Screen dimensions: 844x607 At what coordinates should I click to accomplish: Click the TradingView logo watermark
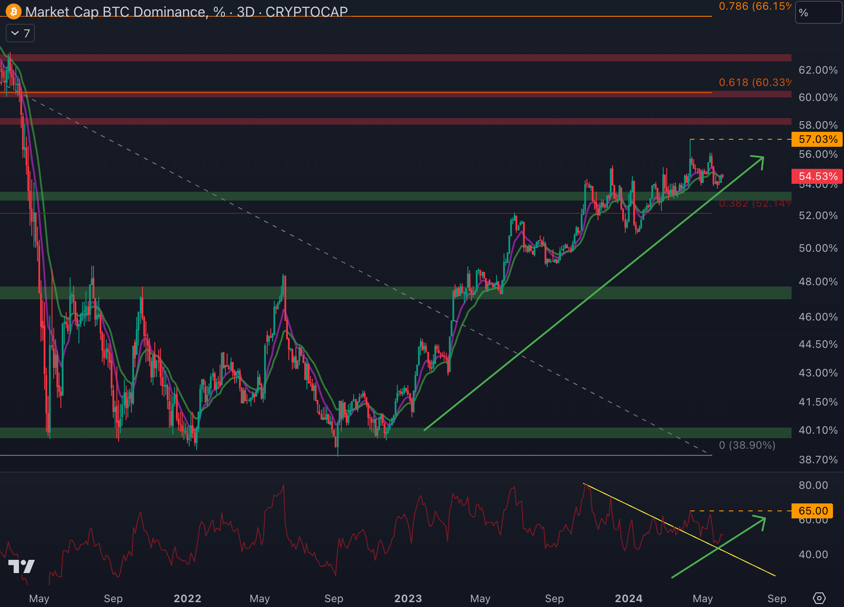(21, 566)
